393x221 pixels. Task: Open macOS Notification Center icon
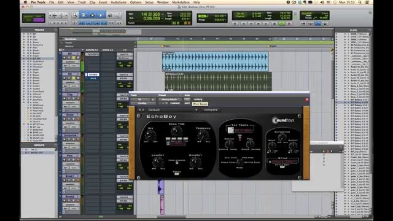point(367,2)
